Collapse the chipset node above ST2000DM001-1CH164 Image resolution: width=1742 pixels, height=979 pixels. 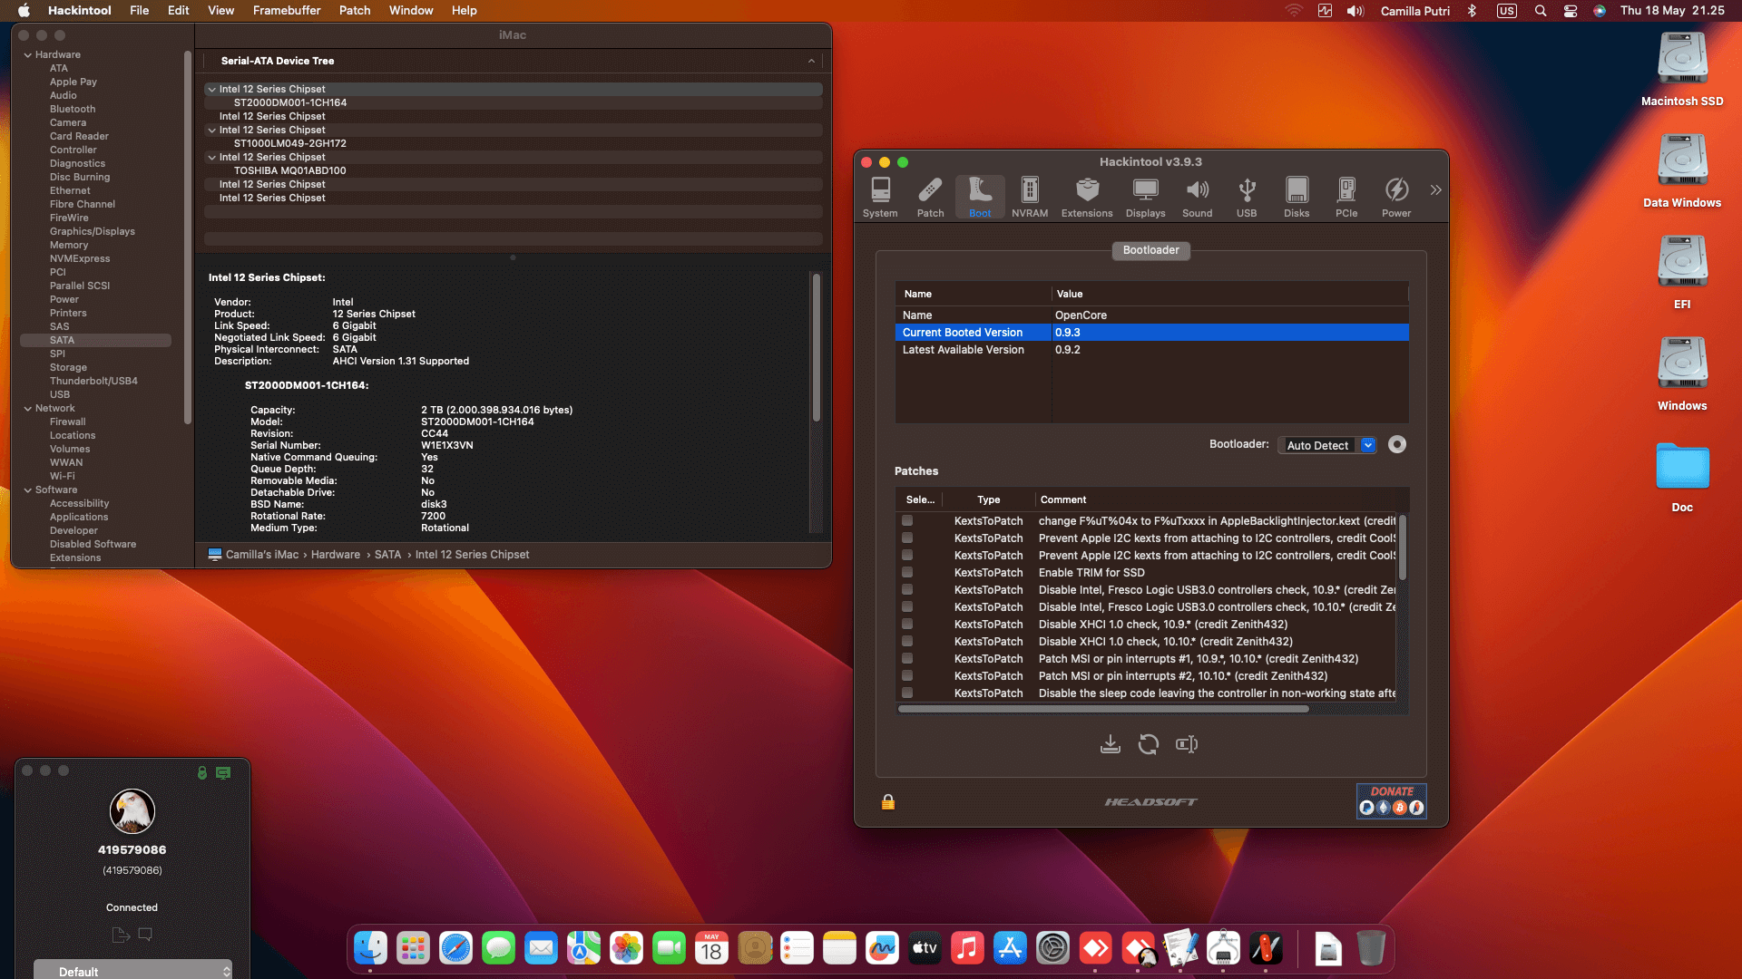tap(211, 90)
